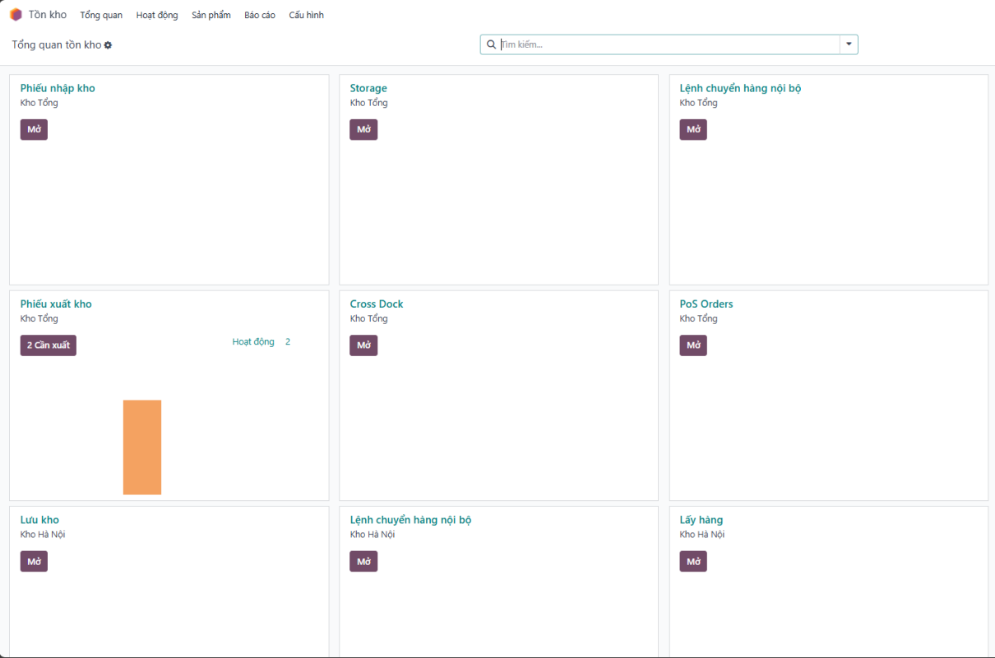Viewport: 995px width, 658px height.
Task: Open the Báo cáo menu
Action: [260, 15]
